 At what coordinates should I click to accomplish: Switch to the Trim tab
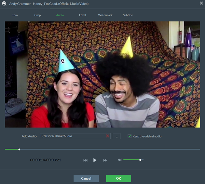15,15
